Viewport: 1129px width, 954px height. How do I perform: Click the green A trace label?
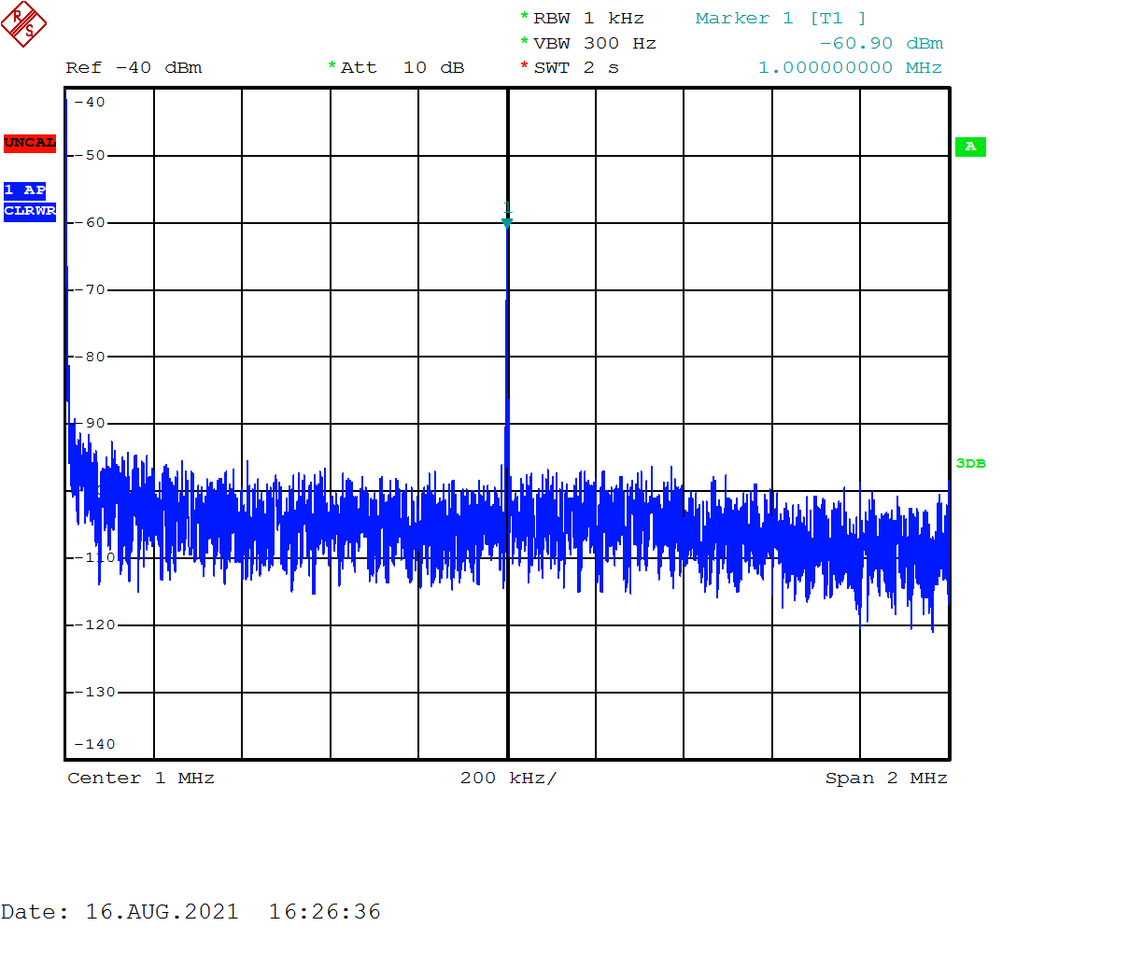pyautogui.click(x=970, y=147)
